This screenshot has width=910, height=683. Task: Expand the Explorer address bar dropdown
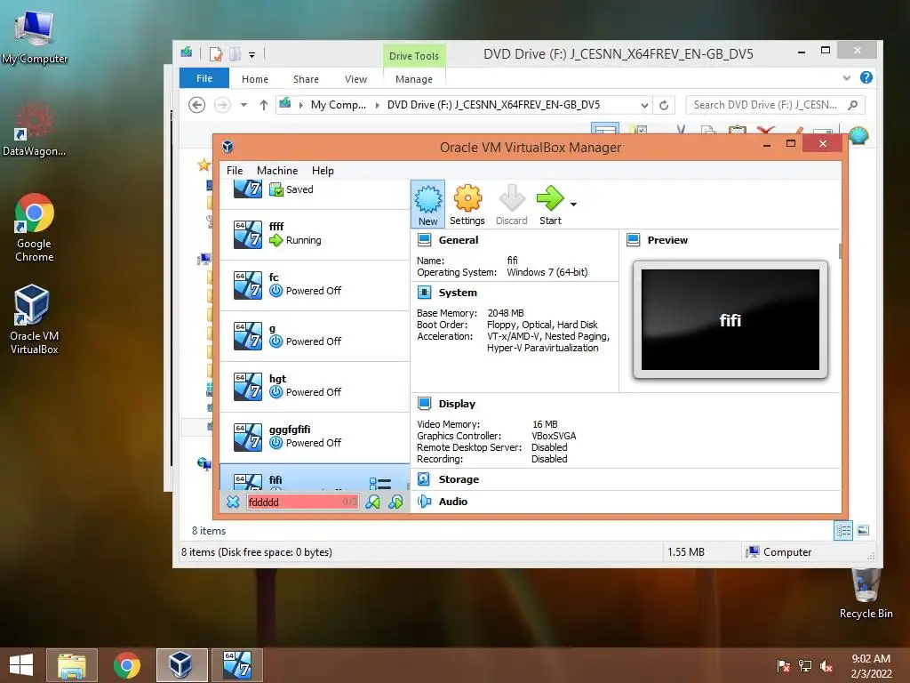point(644,105)
